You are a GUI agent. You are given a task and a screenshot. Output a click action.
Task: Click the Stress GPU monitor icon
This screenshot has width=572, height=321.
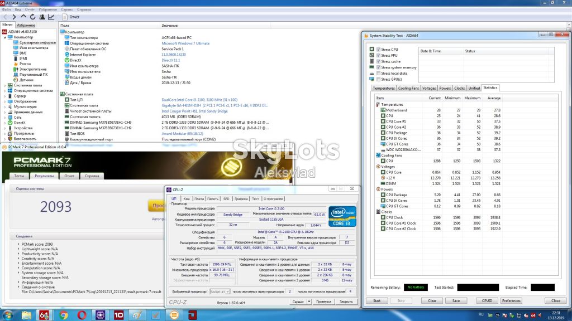(371, 79)
